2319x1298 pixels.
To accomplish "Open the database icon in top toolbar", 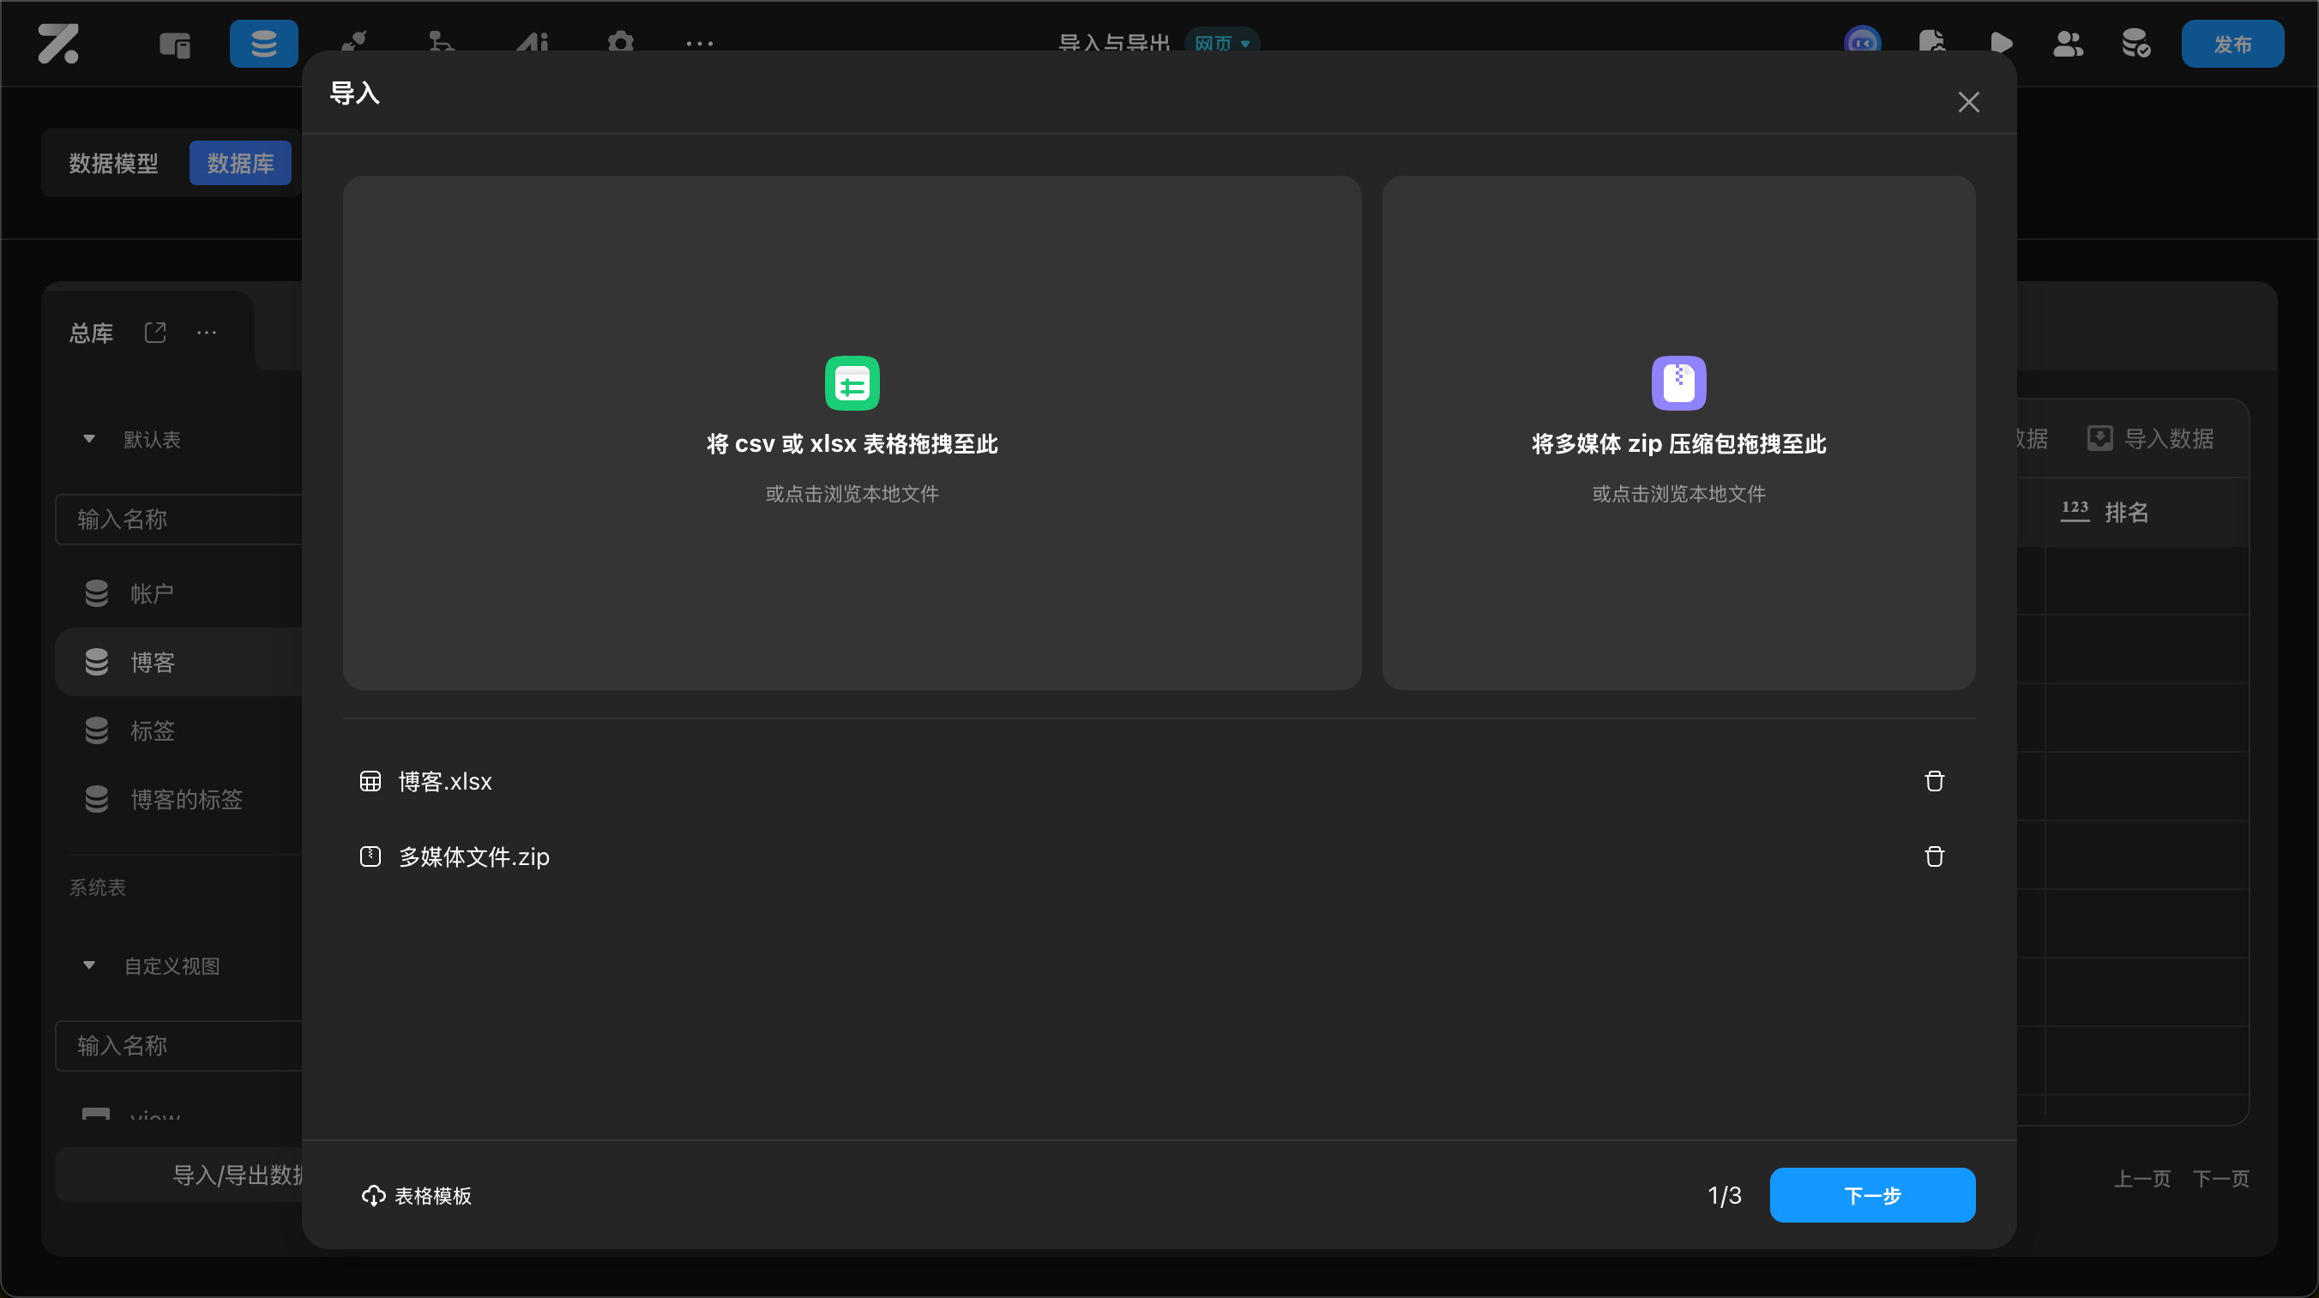I will coord(264,43).
